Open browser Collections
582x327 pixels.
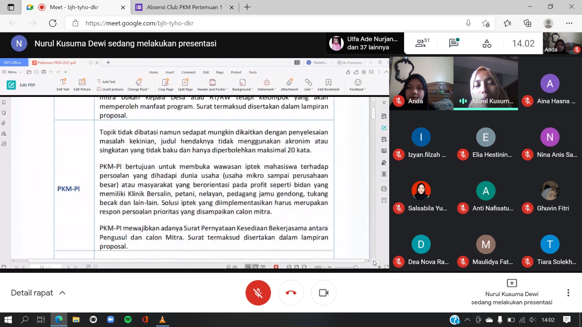[527, 23]
